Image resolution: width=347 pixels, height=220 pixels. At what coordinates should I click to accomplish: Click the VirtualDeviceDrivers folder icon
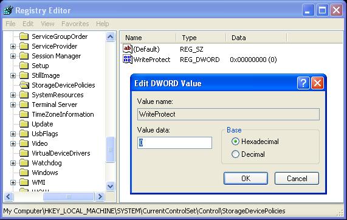pos(24,153)
